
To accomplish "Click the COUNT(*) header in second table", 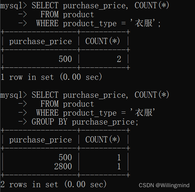I will coord(103,139).
